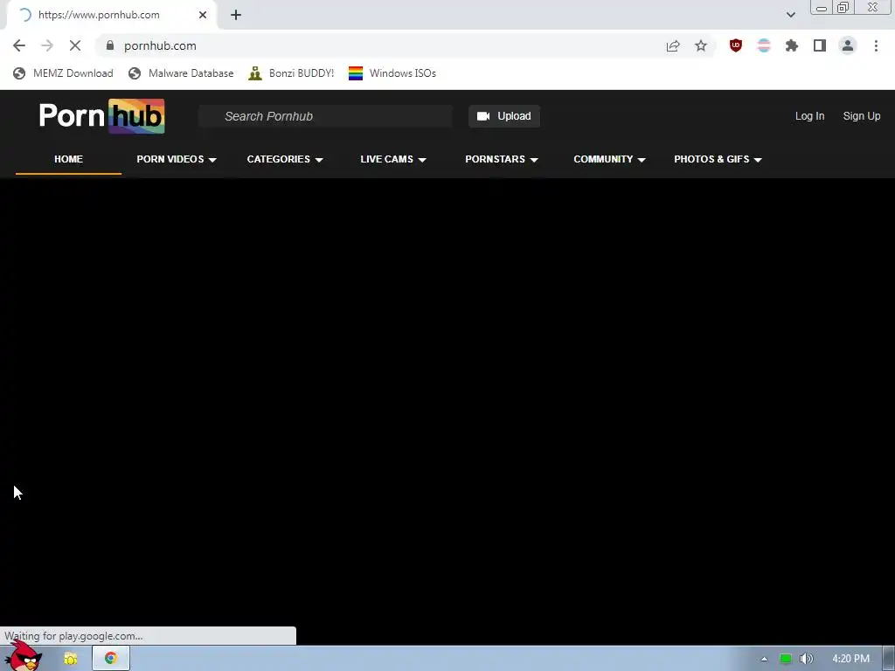
Task: Click the disabled forward navigation arrow
Action: (47, 45)
